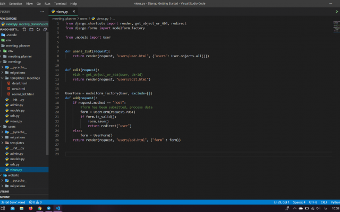
Task: Collapse all folders in Explorer
Action: (x=45, y=30)
